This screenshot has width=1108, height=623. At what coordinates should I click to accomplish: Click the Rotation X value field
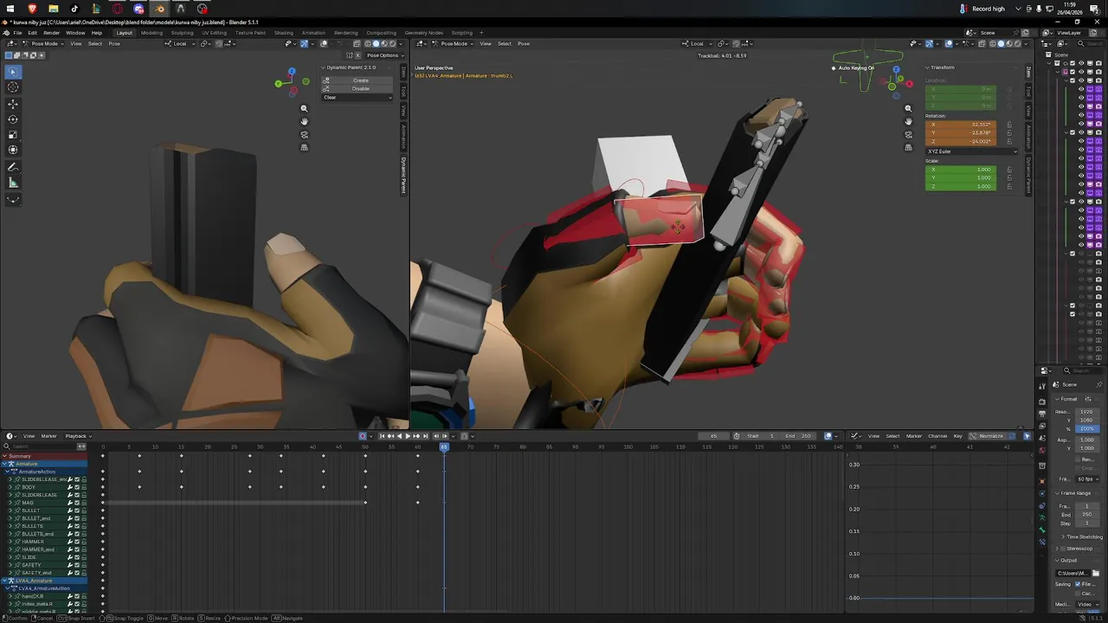pos(960,125)
